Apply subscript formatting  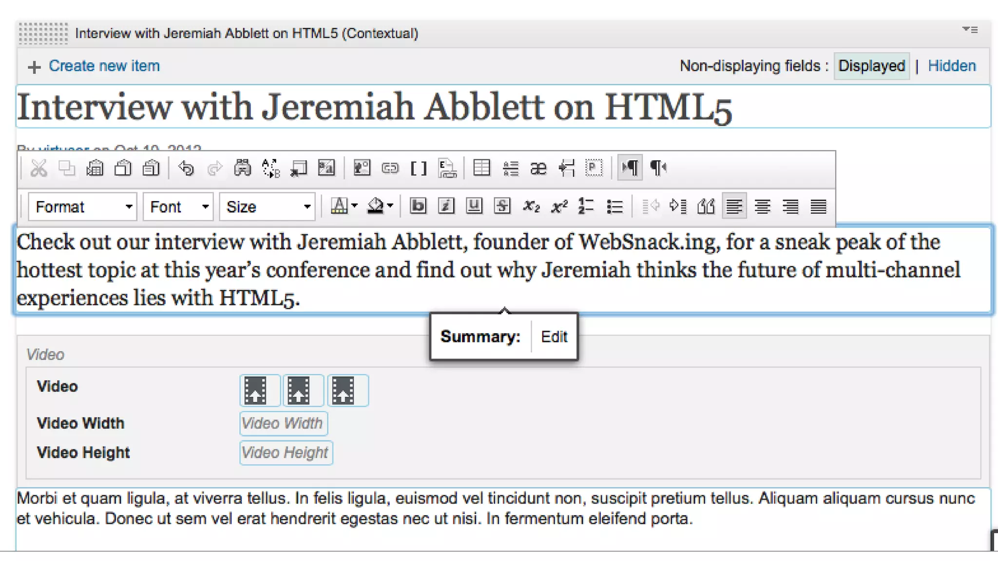pos(531,206)
